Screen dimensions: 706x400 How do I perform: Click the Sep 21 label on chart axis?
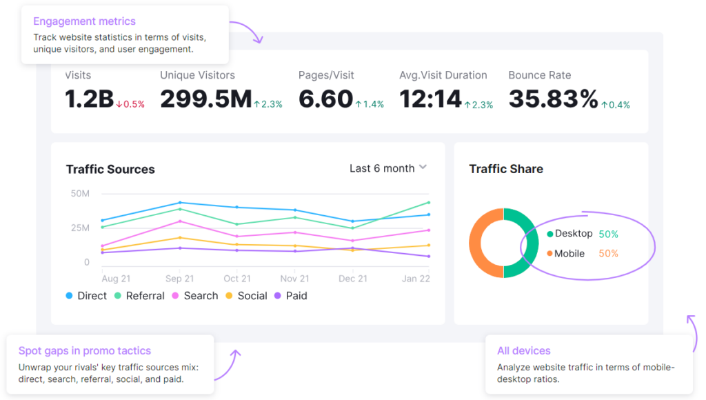pyautogui.click(x=179, y=279)
